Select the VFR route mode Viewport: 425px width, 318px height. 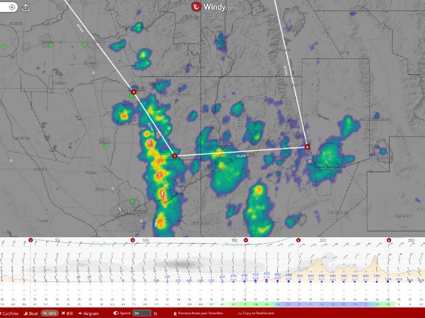(50, 313)
